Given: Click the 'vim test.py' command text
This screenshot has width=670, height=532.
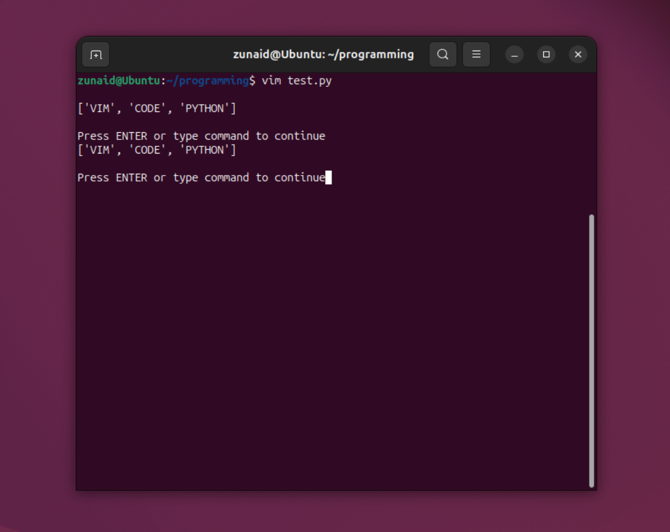Looking at the screenshot, I should pos(297,80).
